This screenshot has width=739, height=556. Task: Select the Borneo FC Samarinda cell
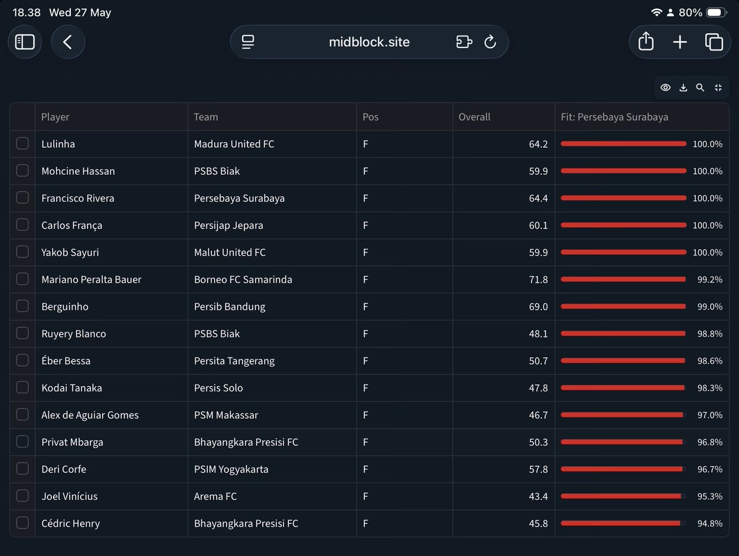click(x=272, y=280)
